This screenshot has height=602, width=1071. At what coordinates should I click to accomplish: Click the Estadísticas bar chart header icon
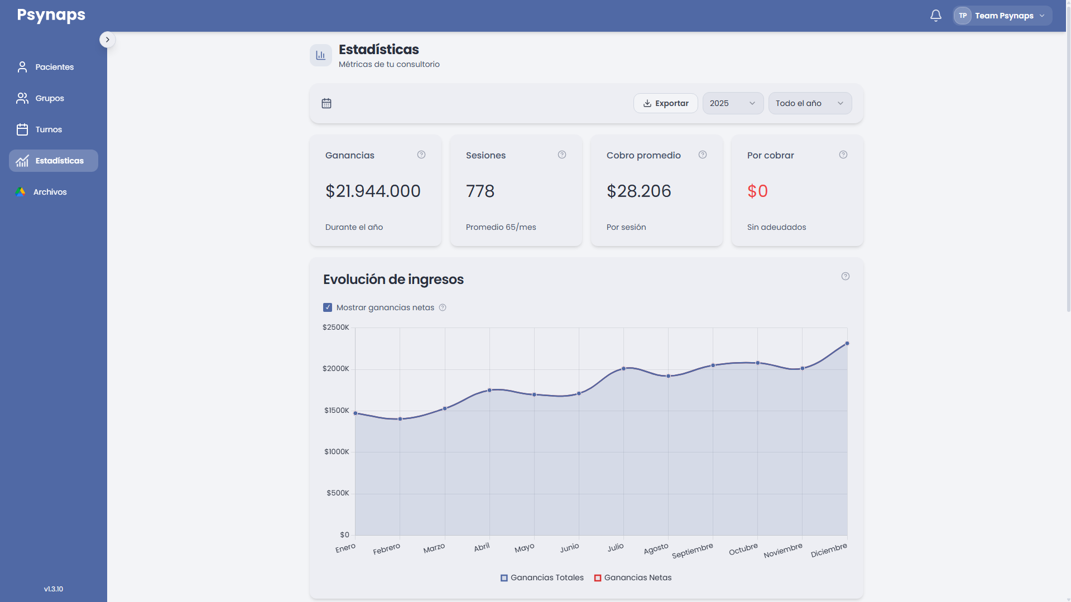pos(321,55)
